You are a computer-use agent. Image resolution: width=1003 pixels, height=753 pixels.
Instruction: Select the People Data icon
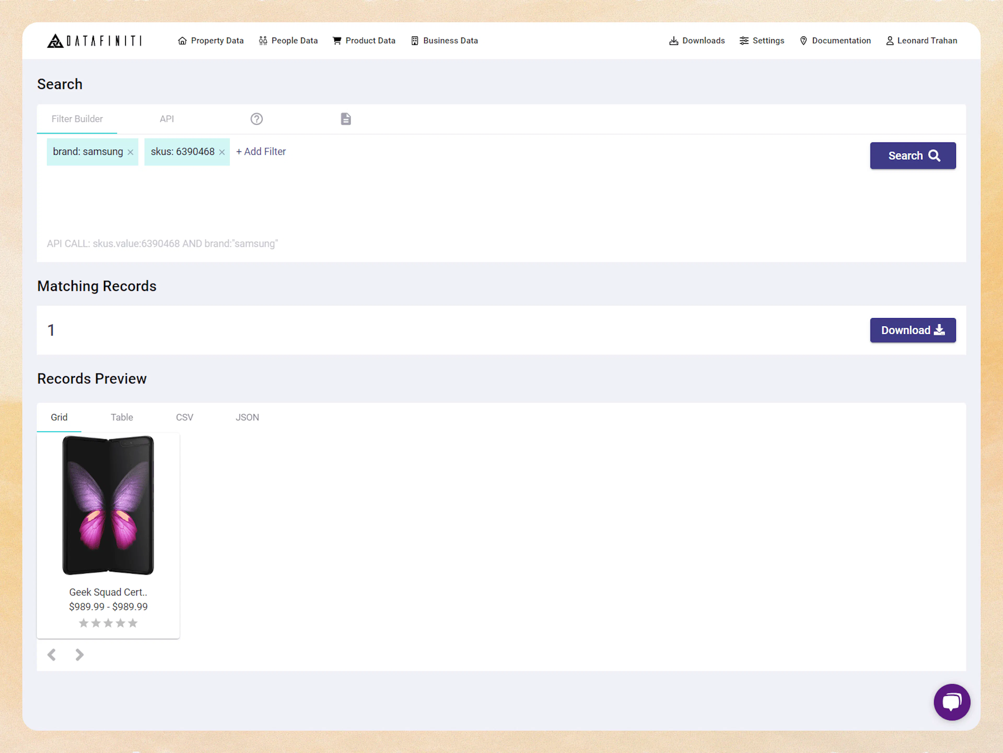(x=263, y=40)
